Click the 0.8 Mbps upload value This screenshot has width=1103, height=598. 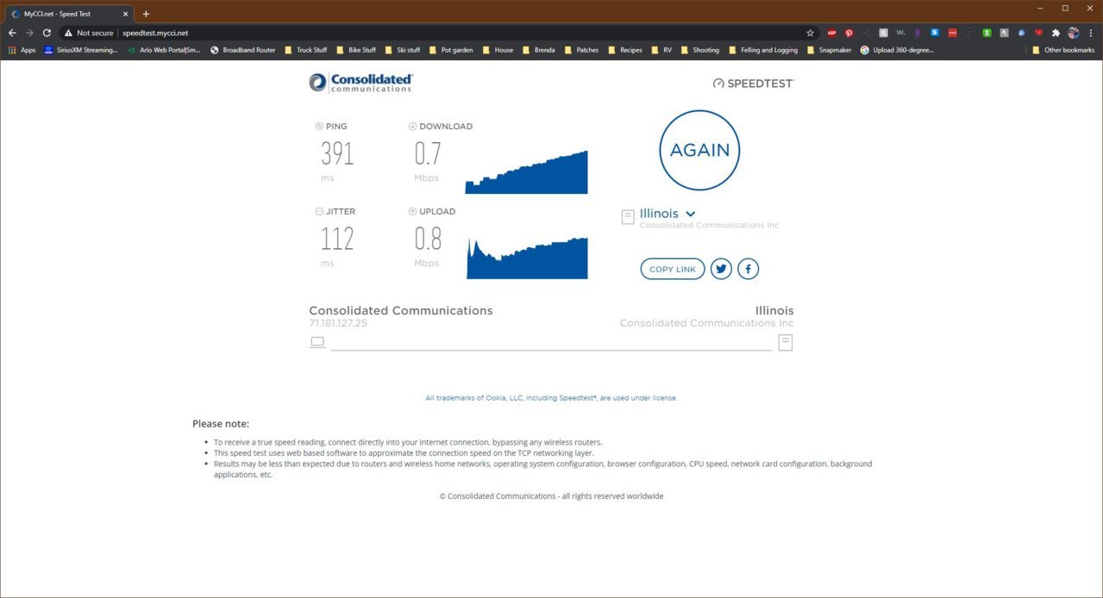tap(428, 239)
